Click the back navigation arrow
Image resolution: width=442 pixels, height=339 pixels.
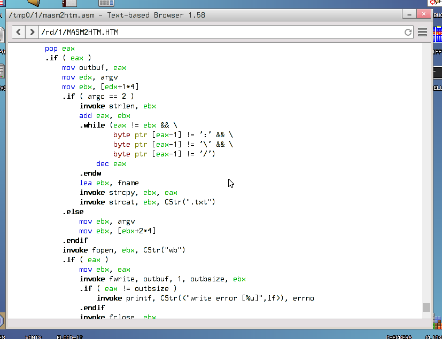coord(19,33)
